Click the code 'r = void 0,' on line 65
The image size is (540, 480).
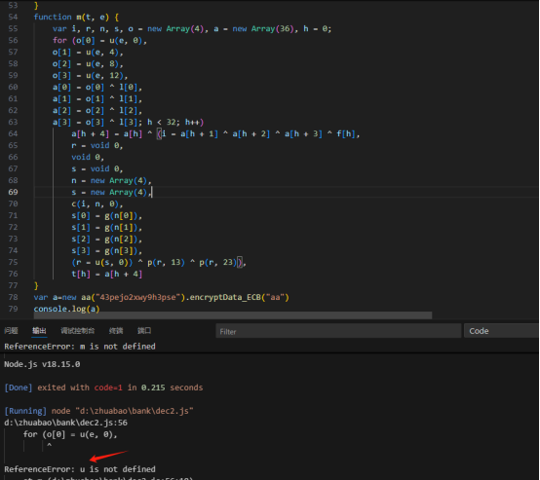coord(97,145)
